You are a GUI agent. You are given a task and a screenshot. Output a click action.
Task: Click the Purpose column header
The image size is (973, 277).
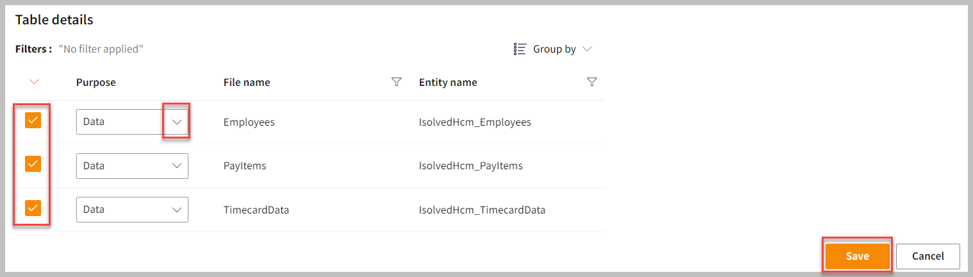[x=96, y=82]
